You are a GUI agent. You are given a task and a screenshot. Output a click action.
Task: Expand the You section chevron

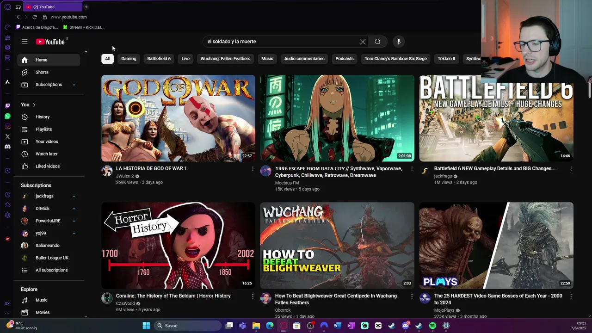[x=34, y=105]
